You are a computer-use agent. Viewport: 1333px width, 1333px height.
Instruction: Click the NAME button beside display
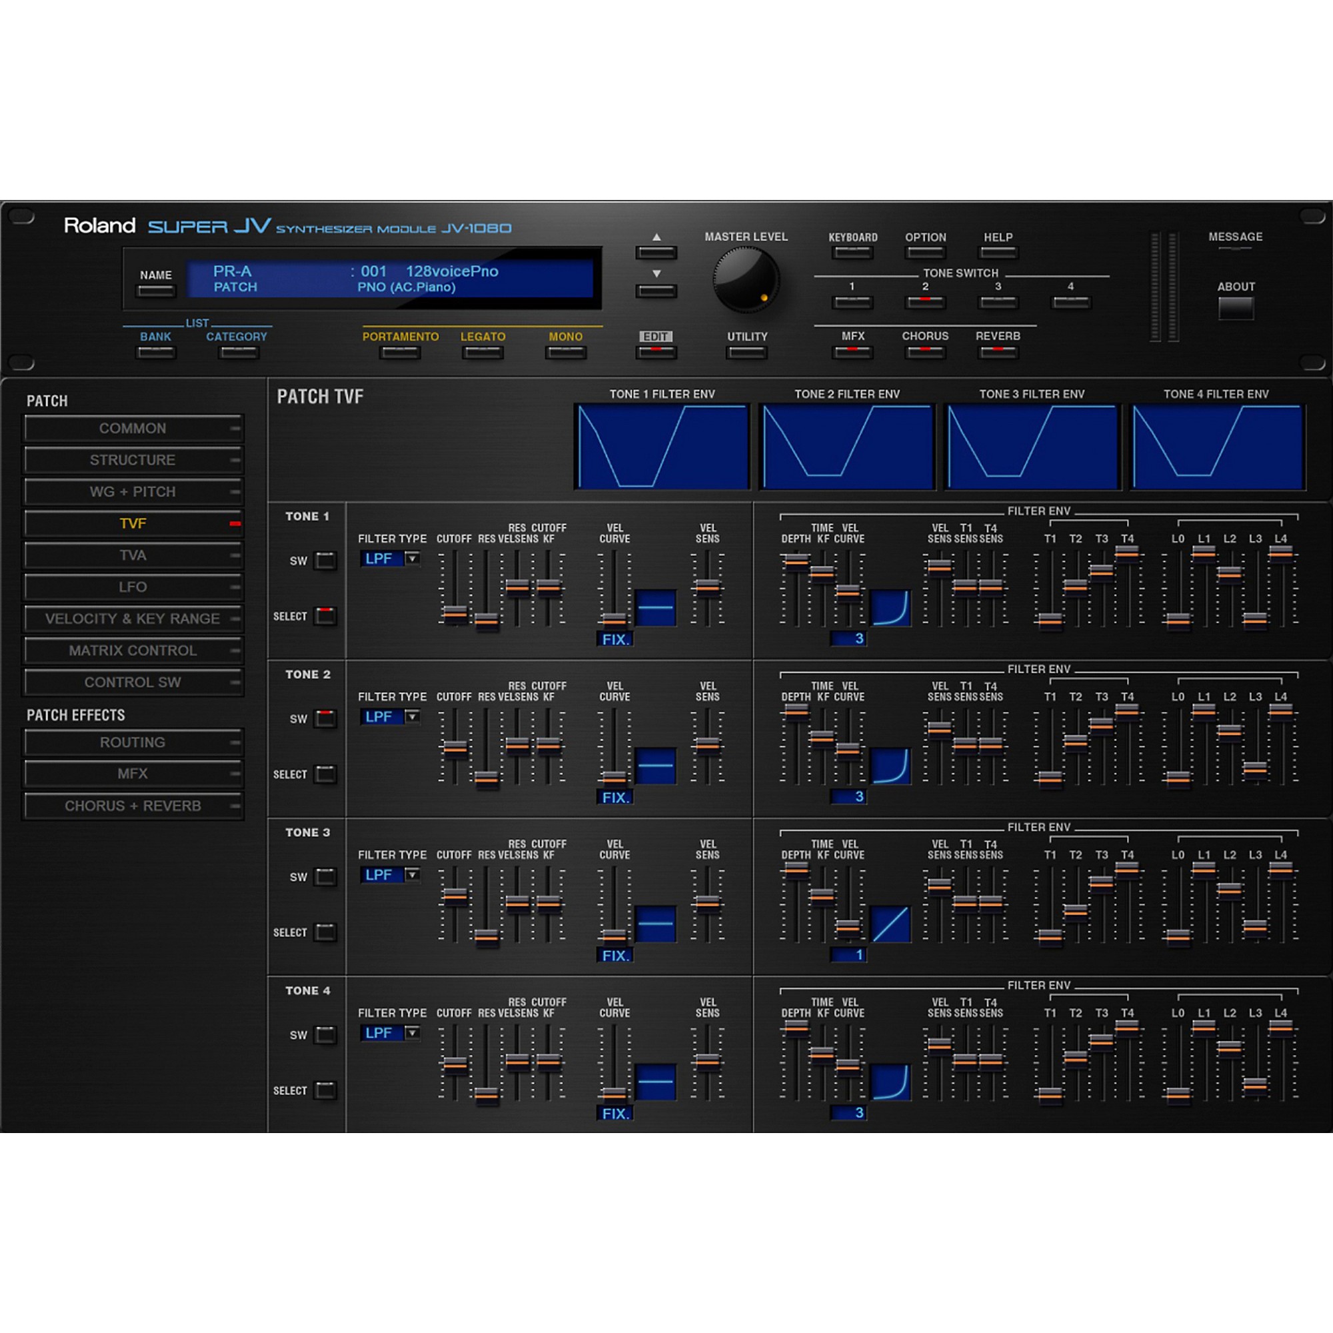(x=156, y=291)
